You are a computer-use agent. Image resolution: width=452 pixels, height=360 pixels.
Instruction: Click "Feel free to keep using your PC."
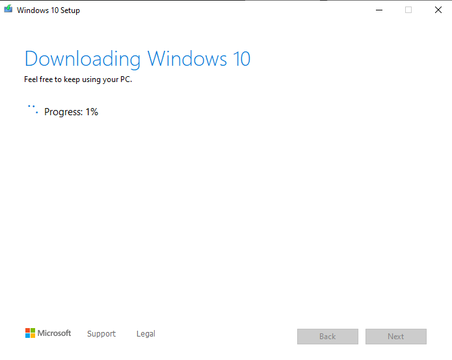coord(78,79)
